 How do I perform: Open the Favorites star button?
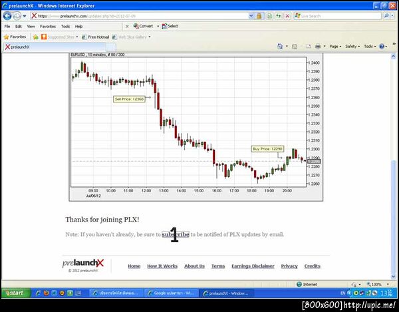coord(15,37)
